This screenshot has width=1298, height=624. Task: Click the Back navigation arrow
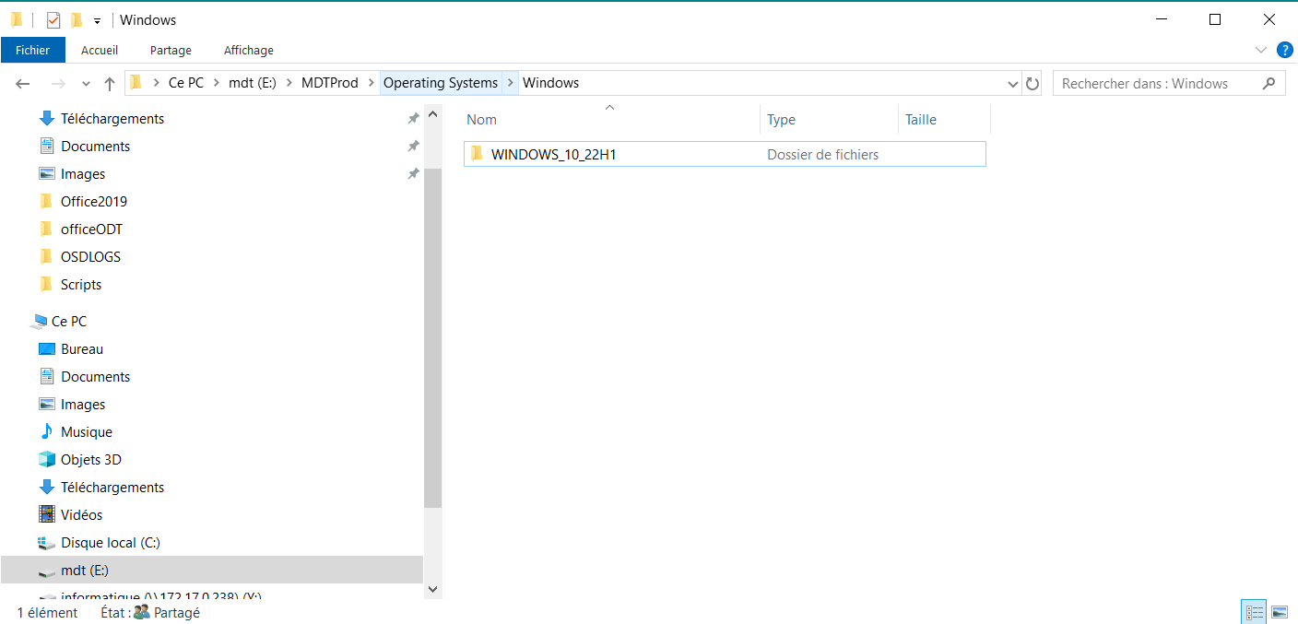click(24, 84)
